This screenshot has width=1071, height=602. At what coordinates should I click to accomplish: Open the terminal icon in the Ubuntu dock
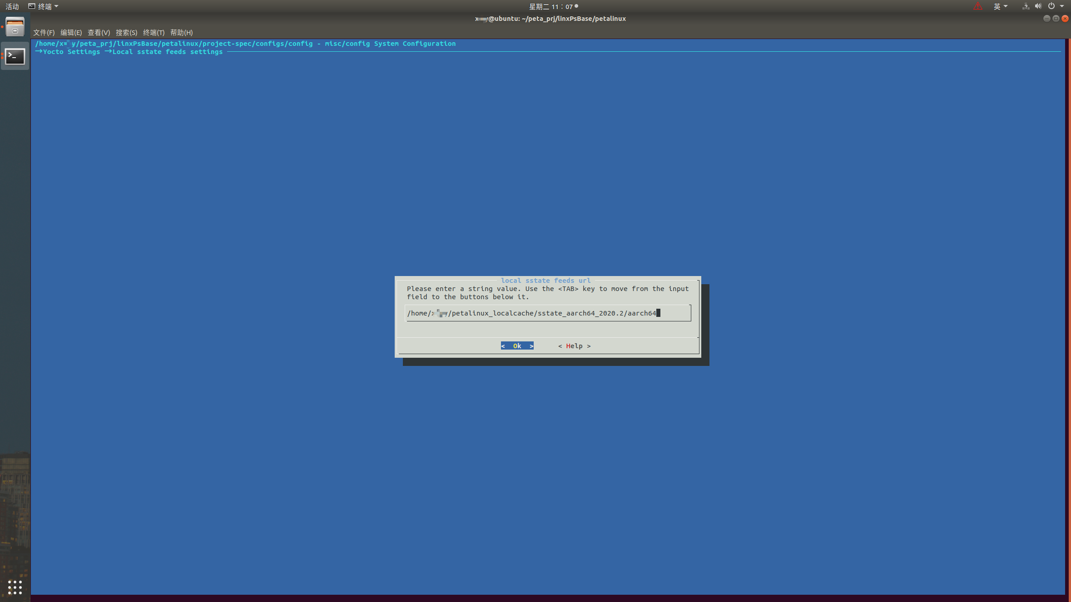point(15,57)
